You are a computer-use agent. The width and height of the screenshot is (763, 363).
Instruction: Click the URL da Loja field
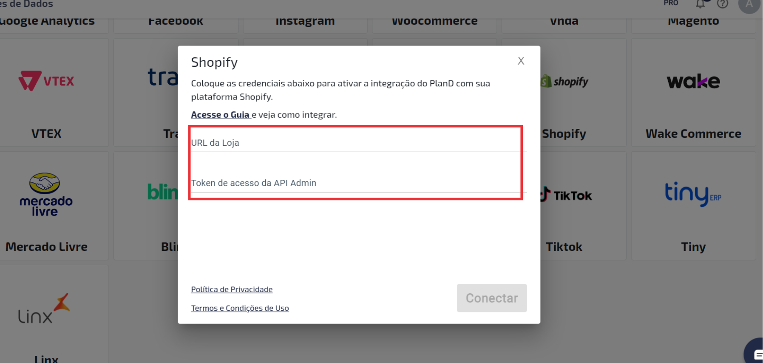click(359, 143)
